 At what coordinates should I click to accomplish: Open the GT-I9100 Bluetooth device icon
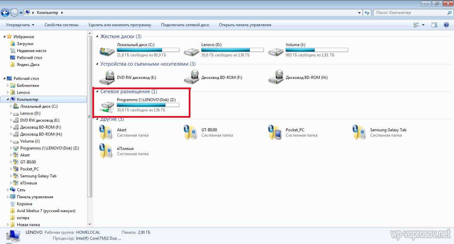pos(191,132)
